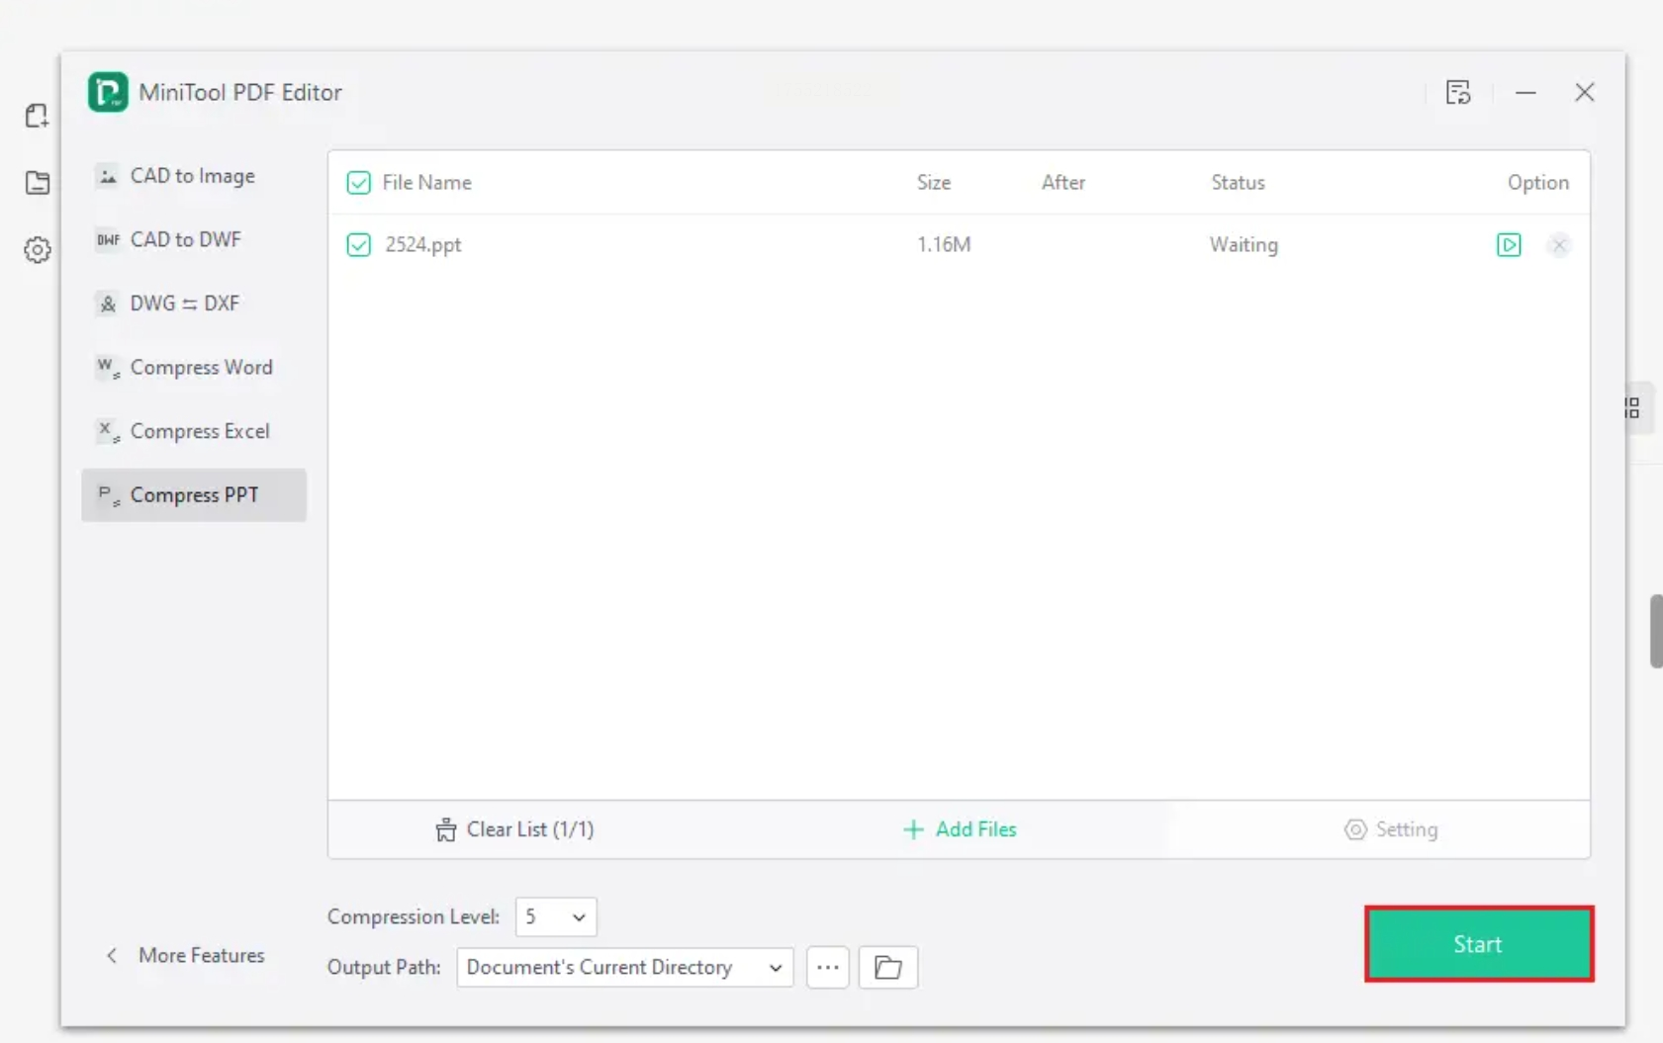Open the Setting option

point(1391,829)
